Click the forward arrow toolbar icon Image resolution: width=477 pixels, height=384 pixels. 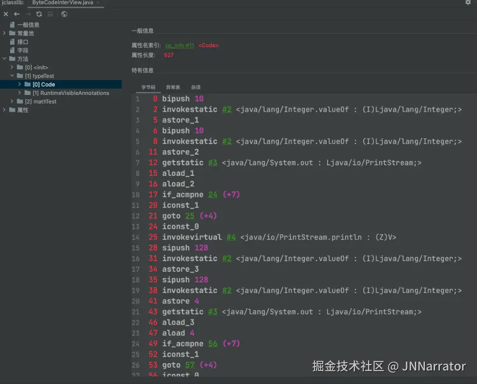point(28,14)
